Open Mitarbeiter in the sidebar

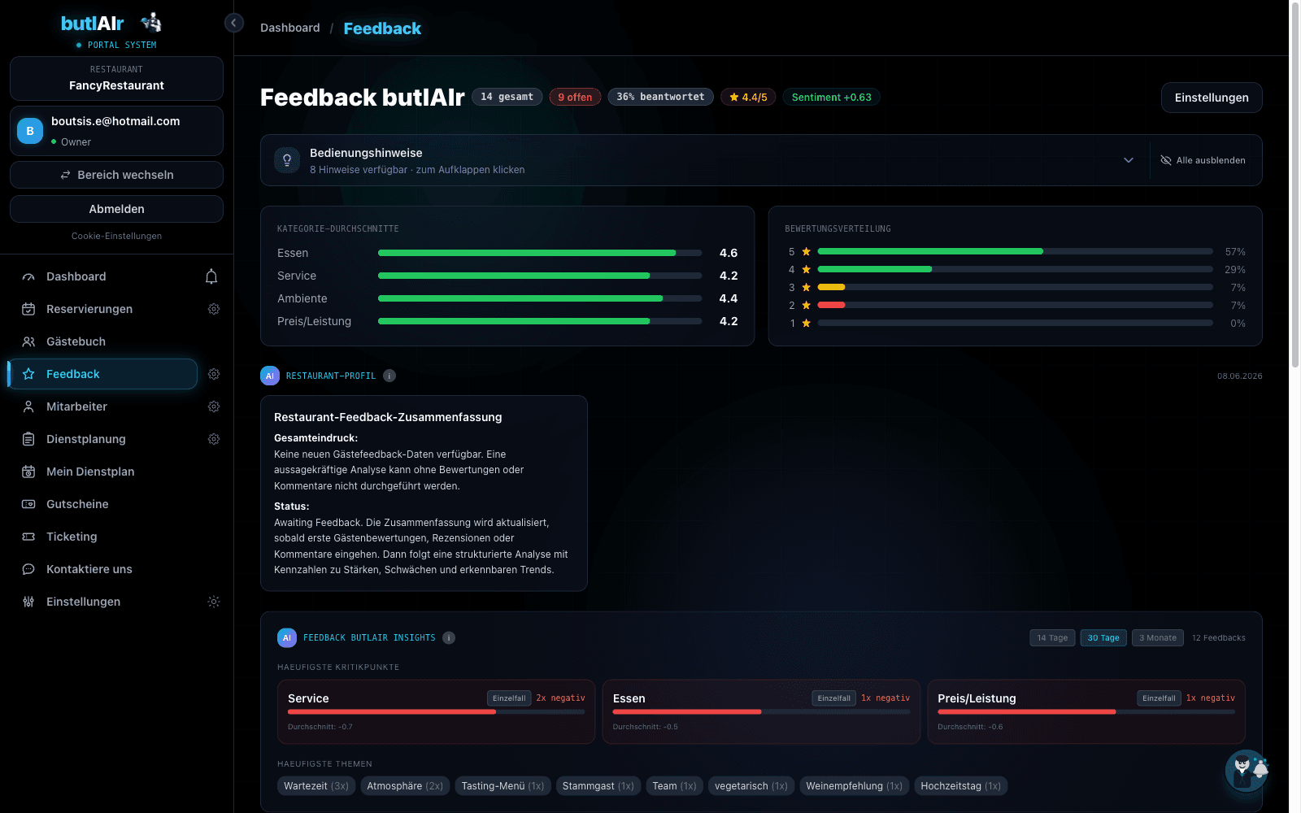[x=76, y=406]
